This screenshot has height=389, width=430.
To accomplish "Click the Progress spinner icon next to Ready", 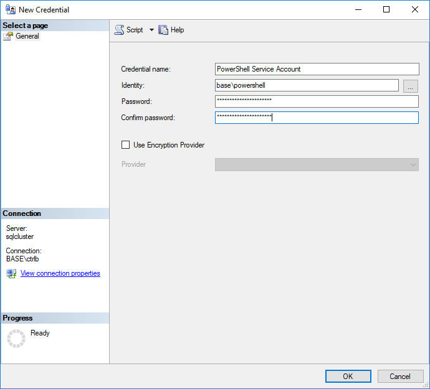I will 16,338.
